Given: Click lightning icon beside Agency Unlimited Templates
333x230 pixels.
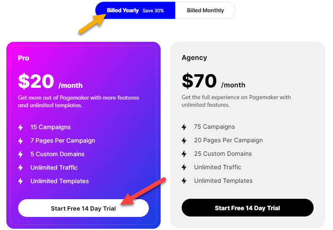Looking at the screenshot, I should [x=184, y=181].
